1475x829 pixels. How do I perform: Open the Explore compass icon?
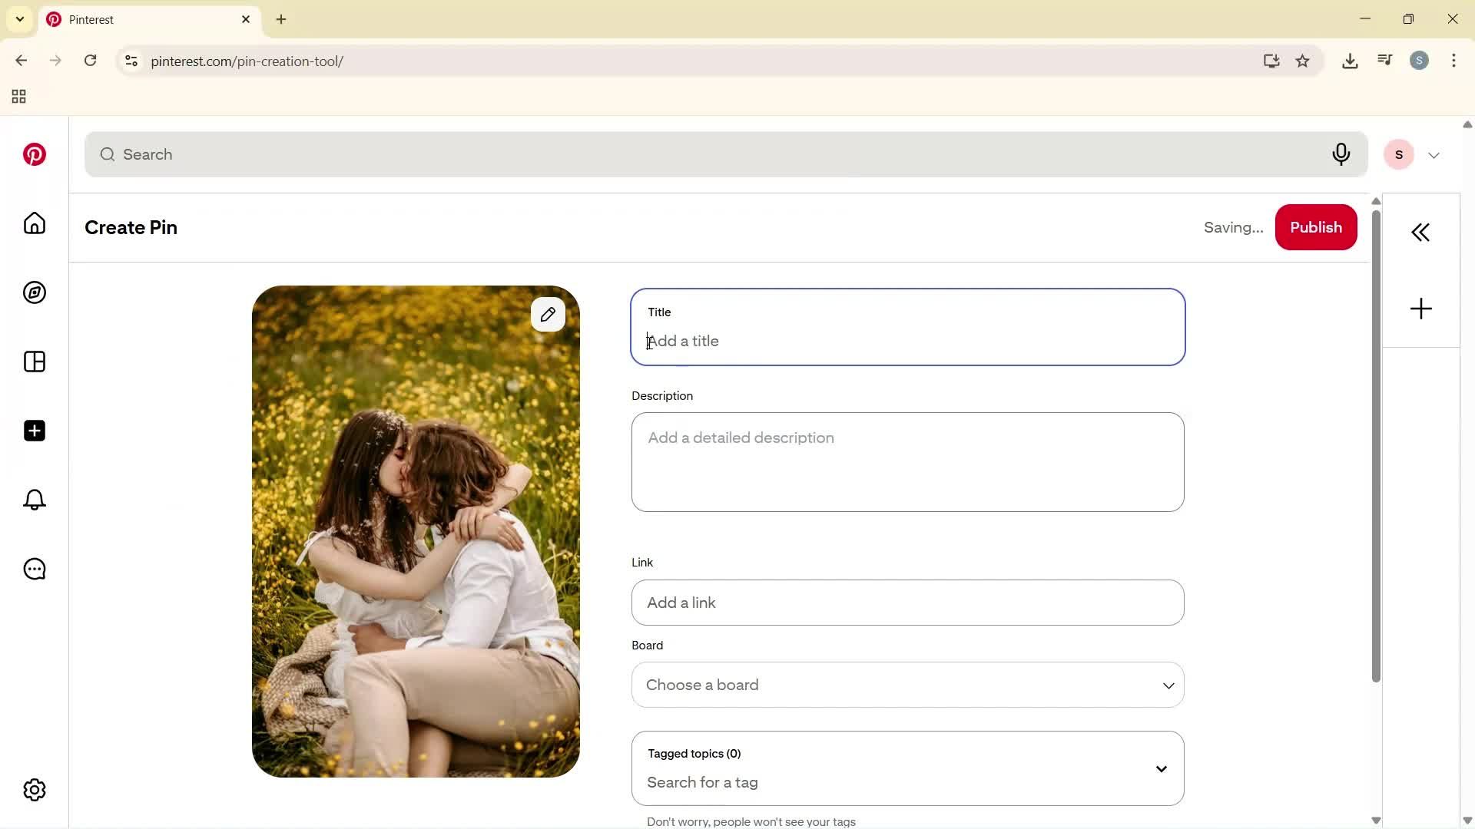[34, 292]
